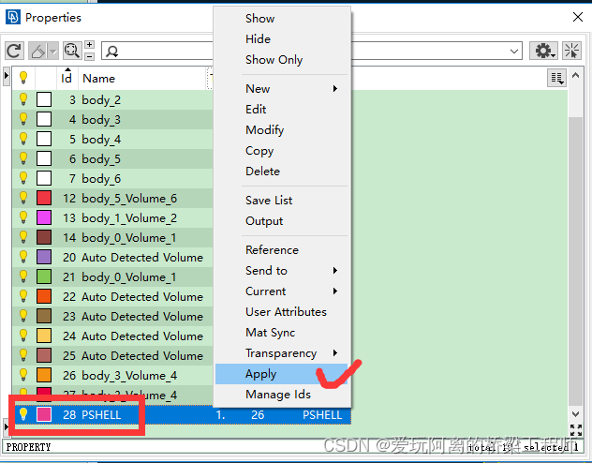Choose Apply from the context menu

(x=261, y=374)
